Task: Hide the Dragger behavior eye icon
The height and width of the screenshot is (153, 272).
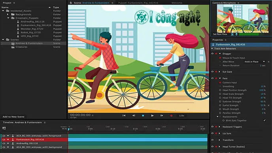Action: (x=212, y=54)
